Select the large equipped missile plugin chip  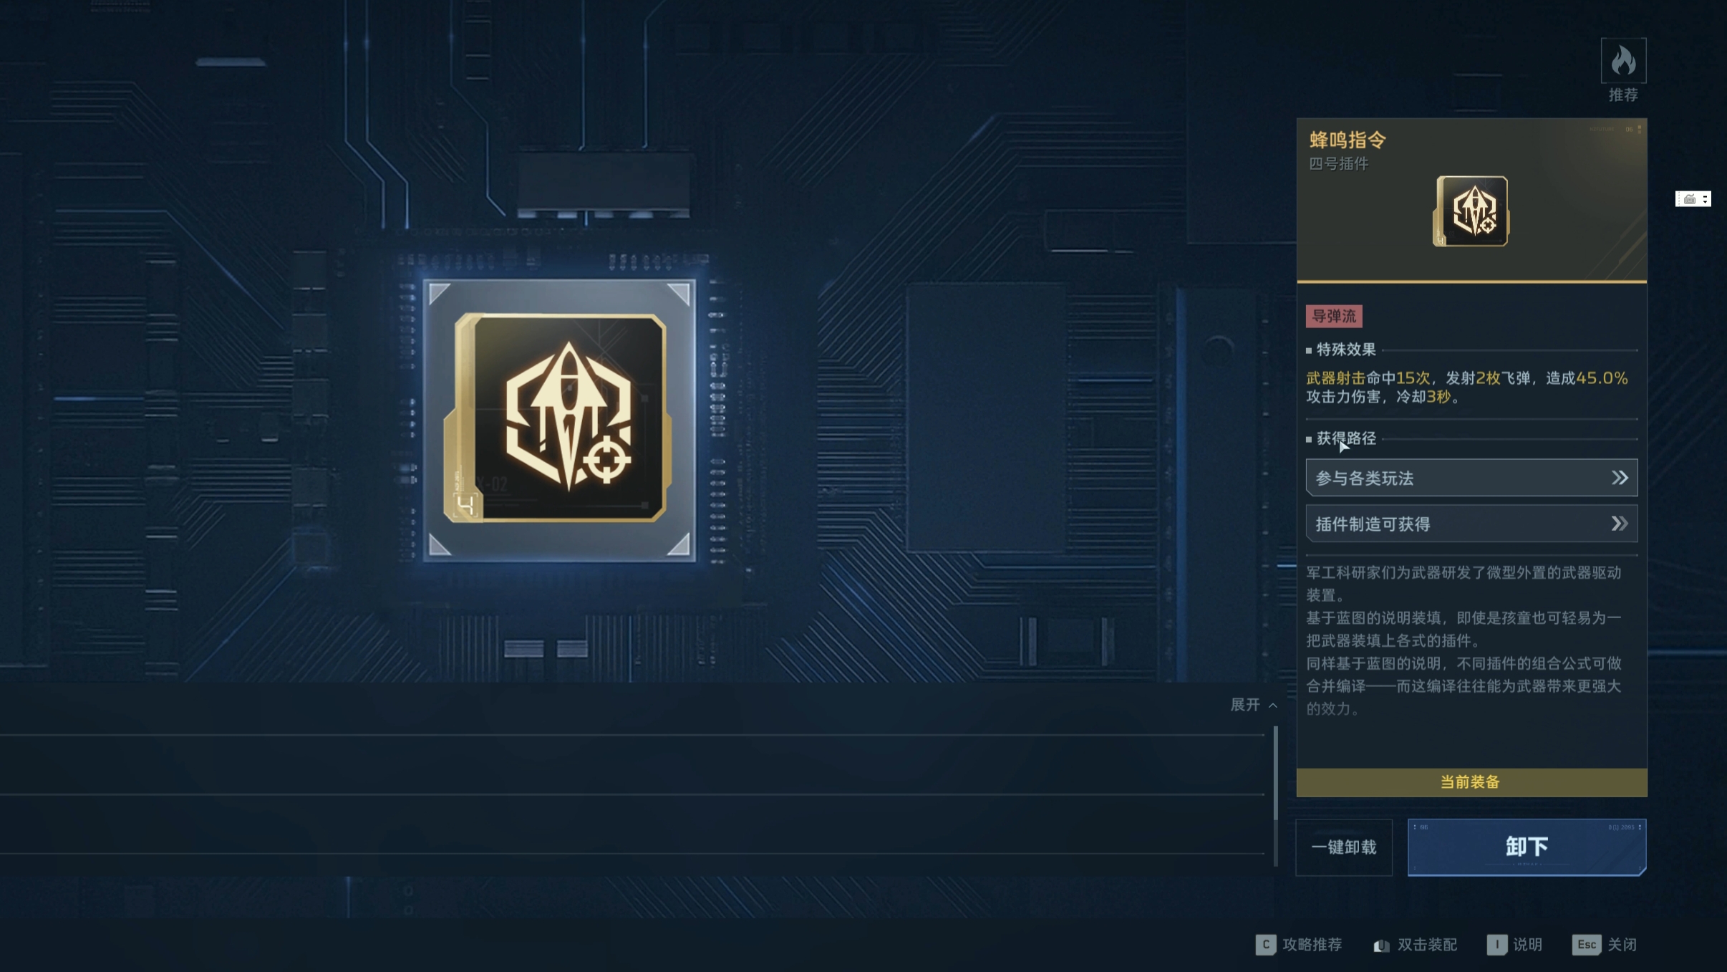pos(558,420)
